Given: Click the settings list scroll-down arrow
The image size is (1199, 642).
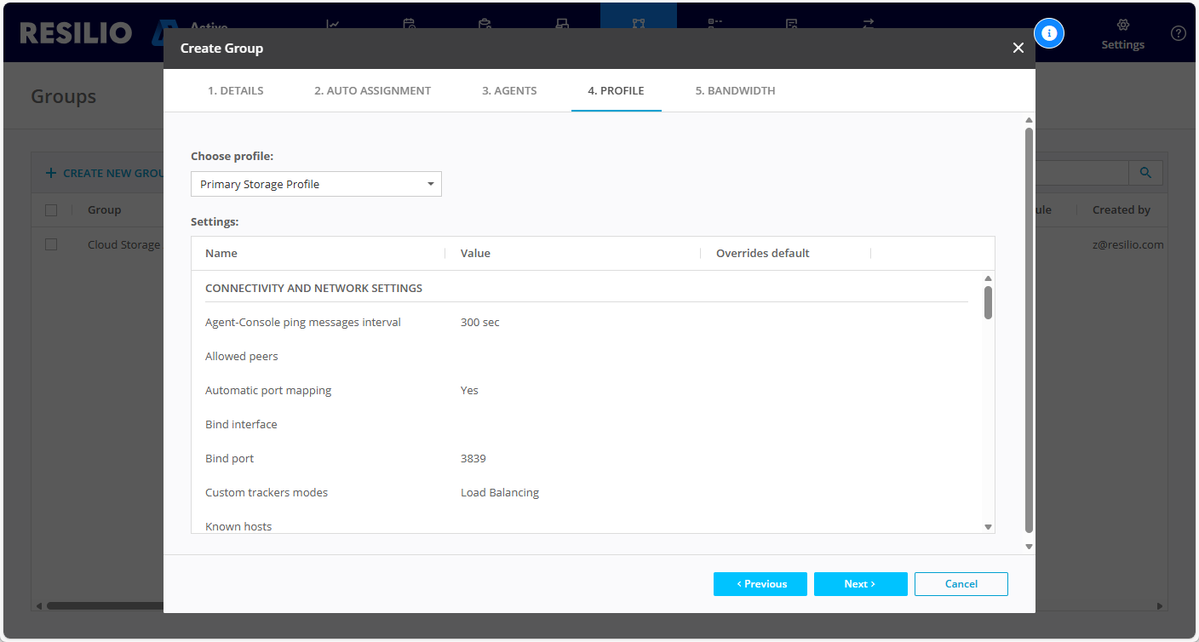Looking at the screenshot, I should click(x=988, y=527).
